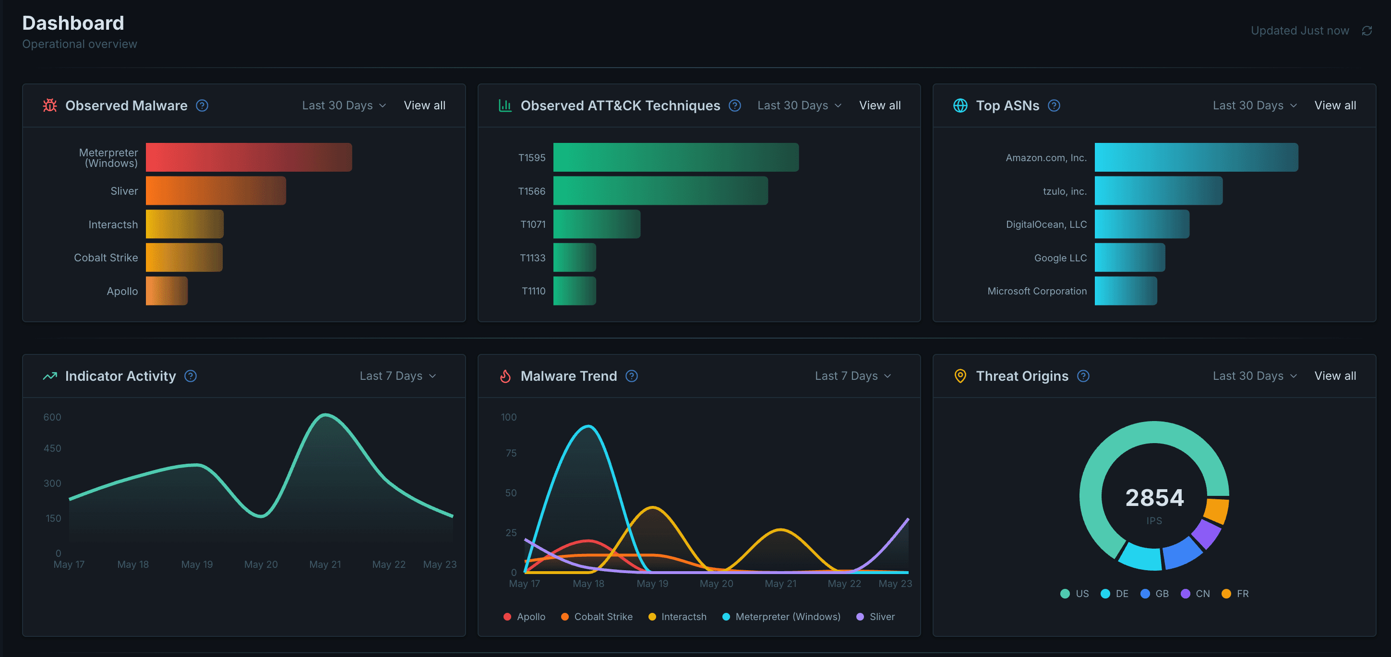Screen dimensions: 1391x657
Task: Toggle Cobalt Strike series in trend legend
Action: point(597,617)
